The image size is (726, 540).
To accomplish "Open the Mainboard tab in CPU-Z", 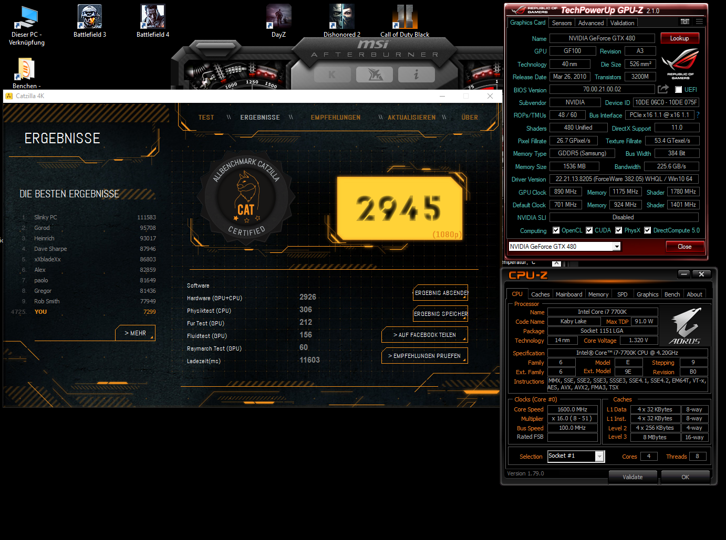I will 569,294.
